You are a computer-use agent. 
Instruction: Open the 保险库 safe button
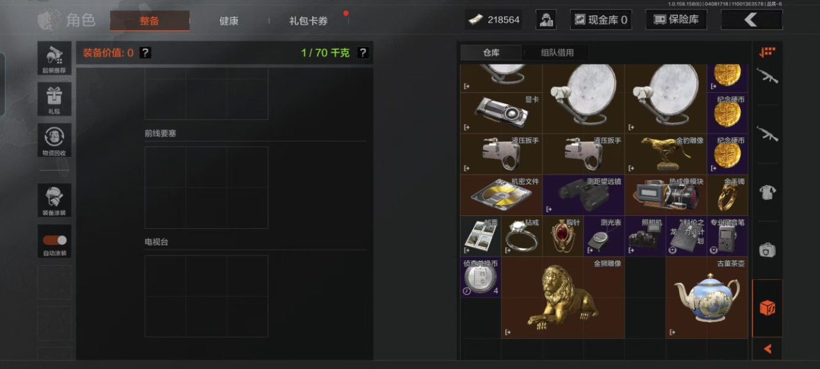point(676,20)
